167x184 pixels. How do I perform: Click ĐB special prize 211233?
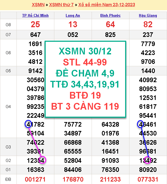coord(111,179)
